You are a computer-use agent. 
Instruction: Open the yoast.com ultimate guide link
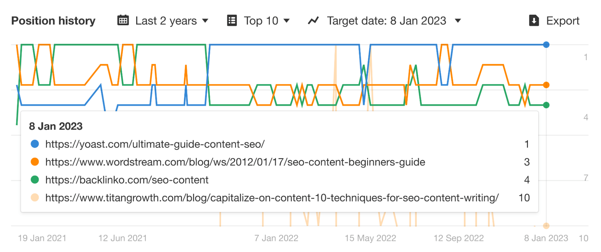coord(155,144)
